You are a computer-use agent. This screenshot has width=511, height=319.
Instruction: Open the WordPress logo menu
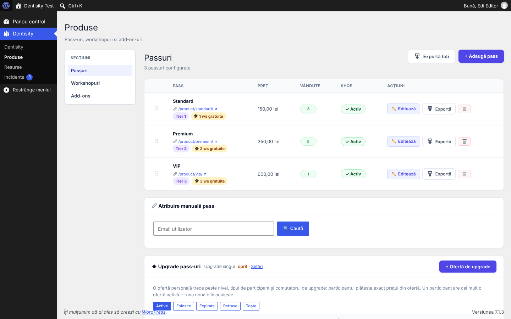6,6
